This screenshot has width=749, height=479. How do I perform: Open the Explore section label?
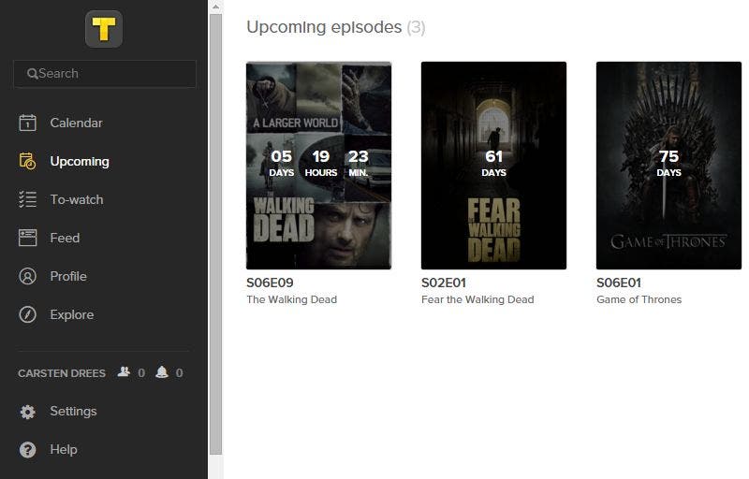pos(72,315)
